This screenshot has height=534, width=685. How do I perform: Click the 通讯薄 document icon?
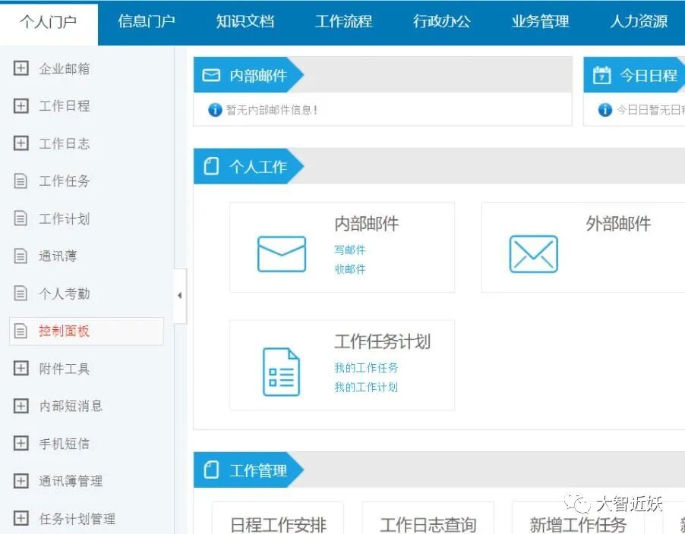(21, 256)
